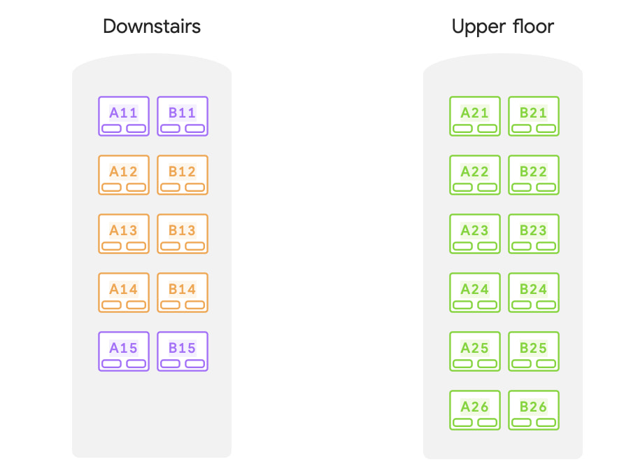This screenshot has height=476, width=638.
Task: Click seat A13 on the lower deck
Action: click(x=124, y=234)
